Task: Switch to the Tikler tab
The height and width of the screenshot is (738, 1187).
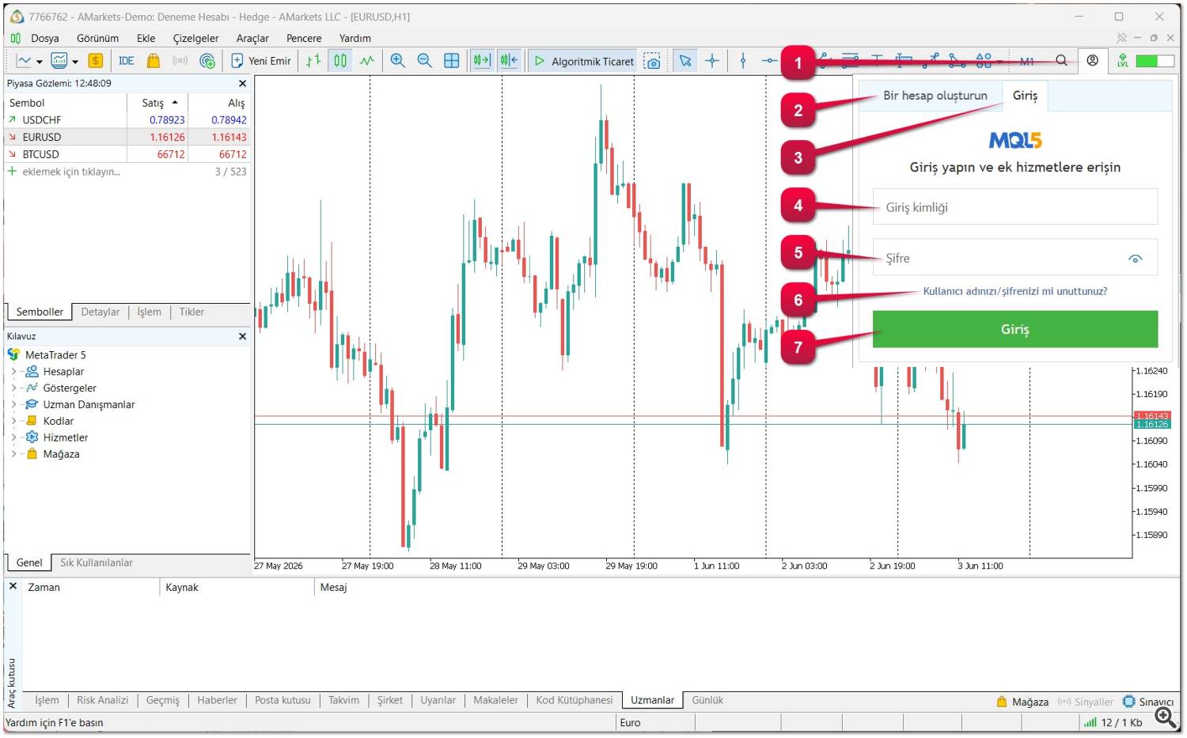Action: 192,312
